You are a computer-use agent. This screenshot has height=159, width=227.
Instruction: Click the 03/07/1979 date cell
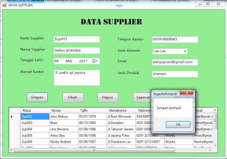[93, 117]
